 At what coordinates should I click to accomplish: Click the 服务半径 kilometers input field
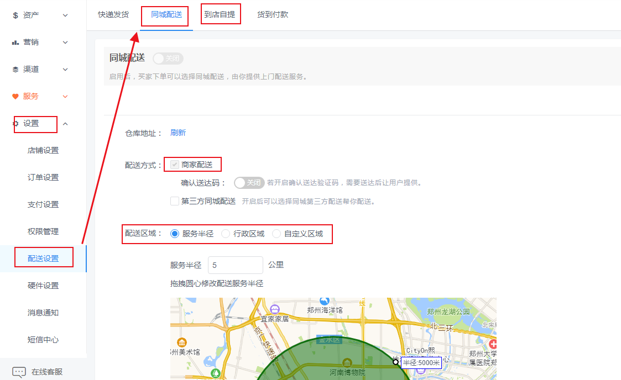tap(235, 265)
